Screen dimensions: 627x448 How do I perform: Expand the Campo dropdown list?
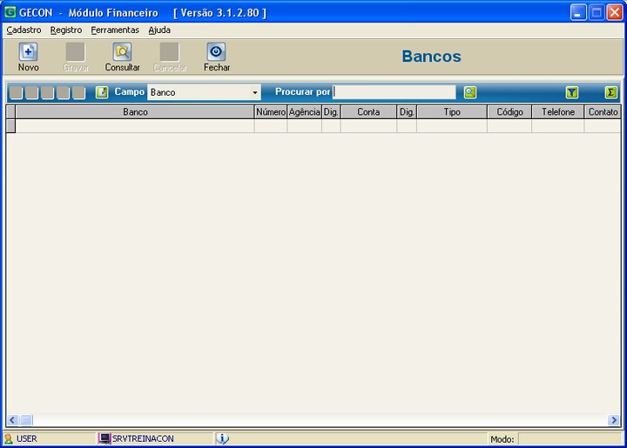(x=255, y=92)
